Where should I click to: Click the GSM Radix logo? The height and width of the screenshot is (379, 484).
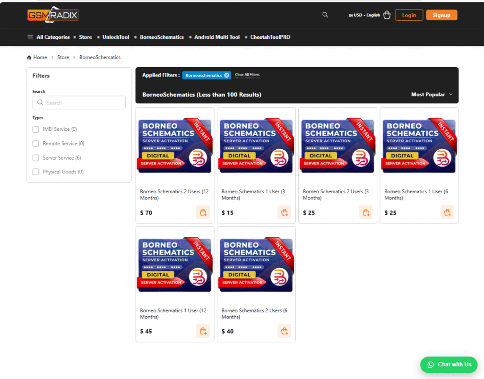(x=52, y=15)
